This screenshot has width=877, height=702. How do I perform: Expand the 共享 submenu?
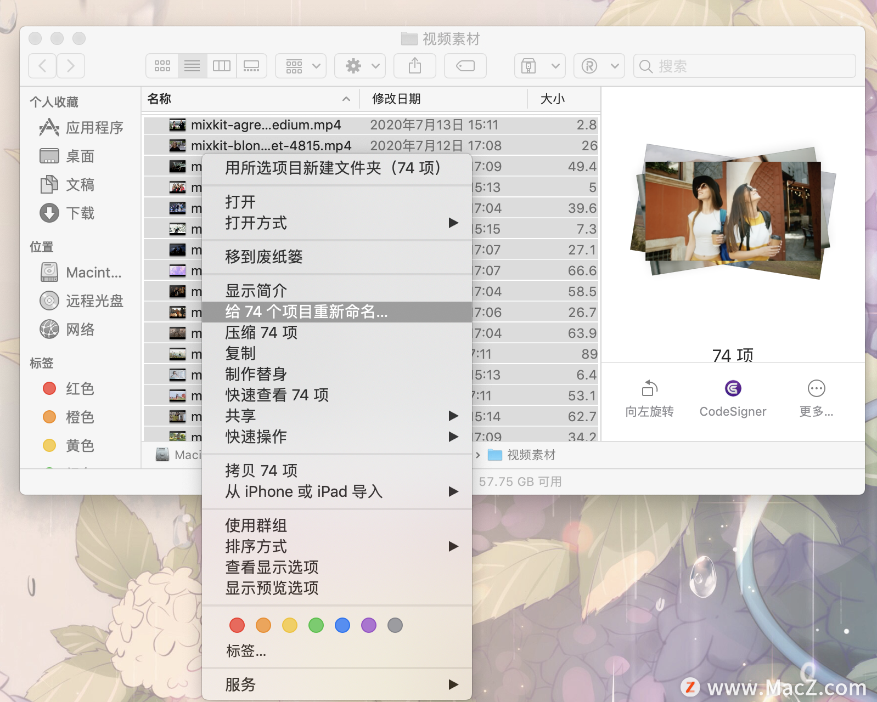(337, 416)
